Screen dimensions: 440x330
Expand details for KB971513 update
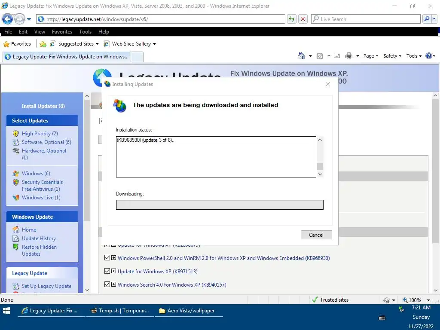pyautogui.click(x=113, y=271)
